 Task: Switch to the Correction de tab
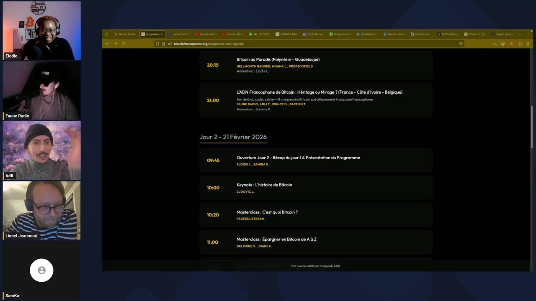coord(474,34)
